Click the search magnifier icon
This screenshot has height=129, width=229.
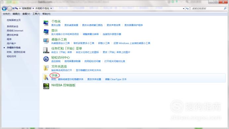coord(225,9)
